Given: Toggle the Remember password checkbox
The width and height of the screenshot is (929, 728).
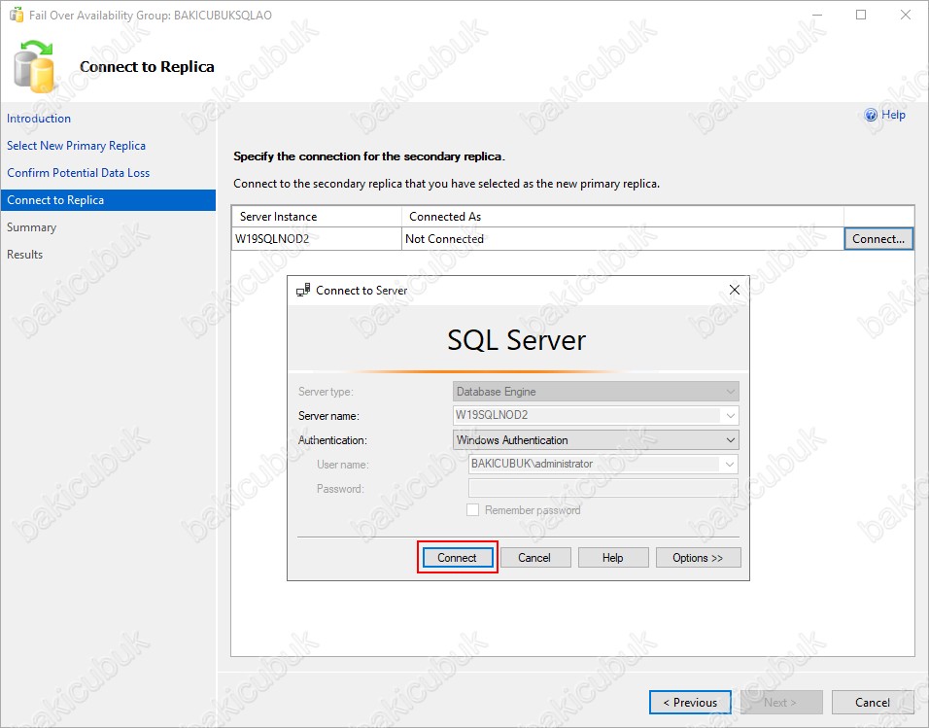Looking at the screenshot, I should (472, 510).
